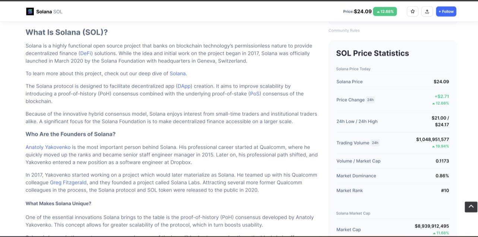Viewport: 478px width, 237px height.
Task: Click the Solana logo icon in header
Action: click(x=30, y=12)
